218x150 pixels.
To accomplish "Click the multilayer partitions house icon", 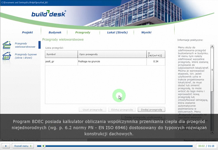I will click(7, 45).
